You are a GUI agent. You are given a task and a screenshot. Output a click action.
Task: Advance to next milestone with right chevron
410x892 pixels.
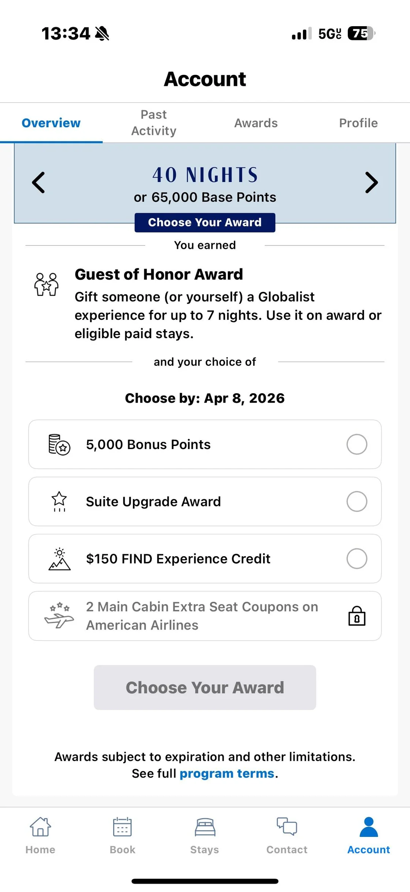(x=371, y=183)
